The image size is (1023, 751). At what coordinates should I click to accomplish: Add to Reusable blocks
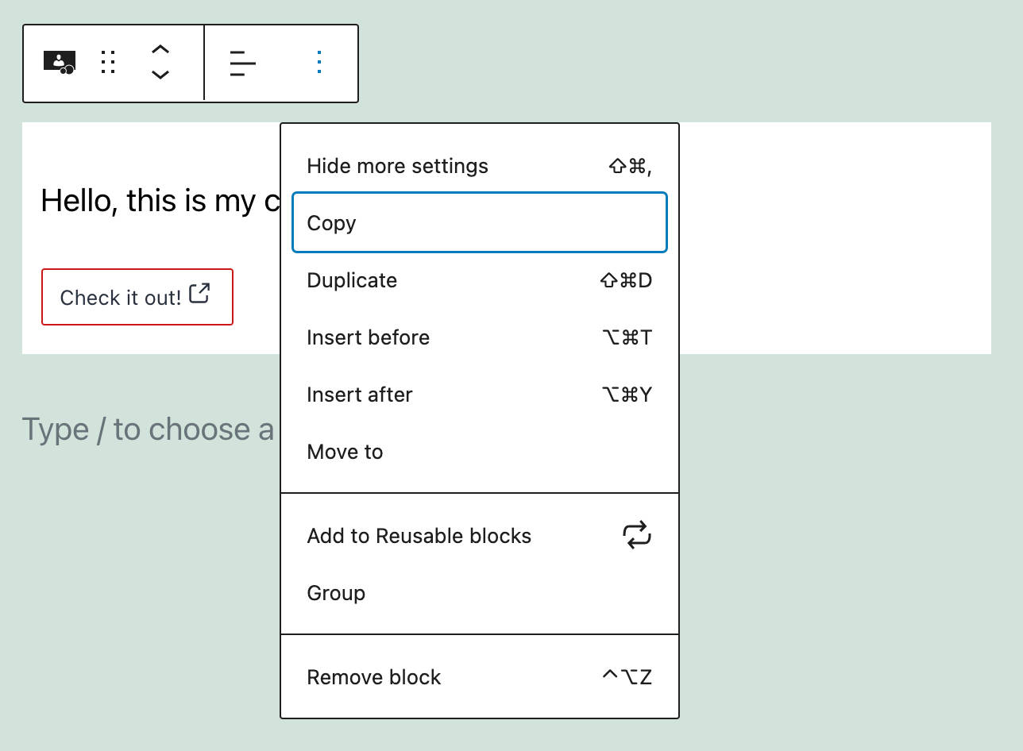coord(419,536)
